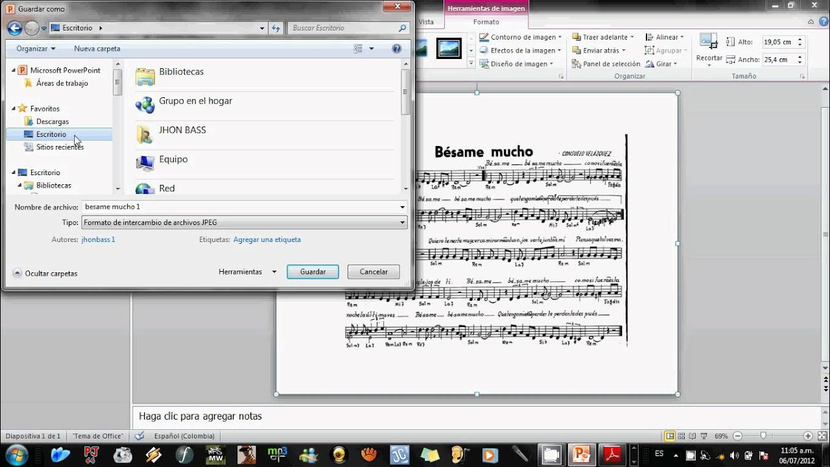830x467 pixels.
Task: Click Nueva carpeta in the dialog toolbar
Action: [97, 49]
